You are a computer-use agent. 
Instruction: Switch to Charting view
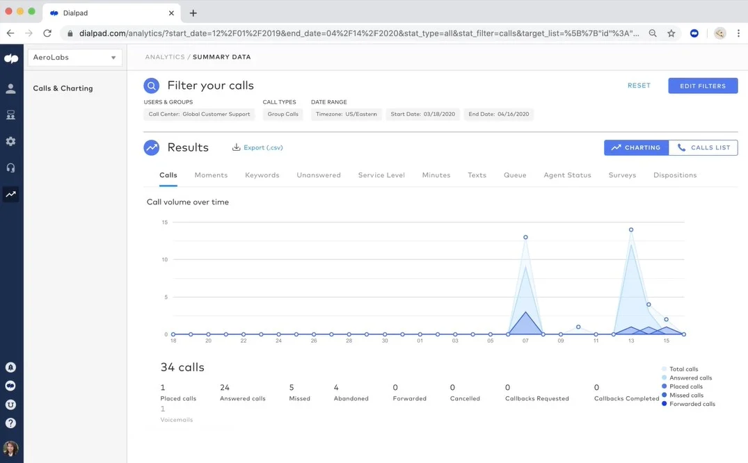637,148
